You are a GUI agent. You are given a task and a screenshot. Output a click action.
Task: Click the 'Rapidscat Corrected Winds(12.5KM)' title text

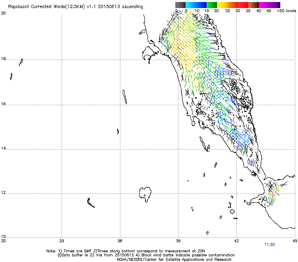tap(46, 7)
